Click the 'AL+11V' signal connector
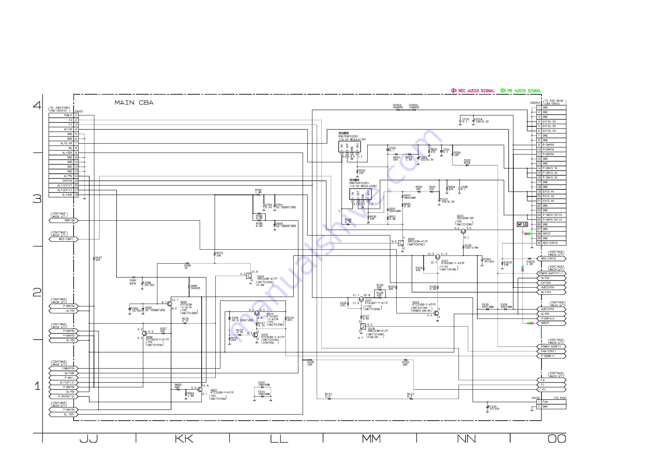The height and width of the screenshot is (466, 666). tap(551, 292)
